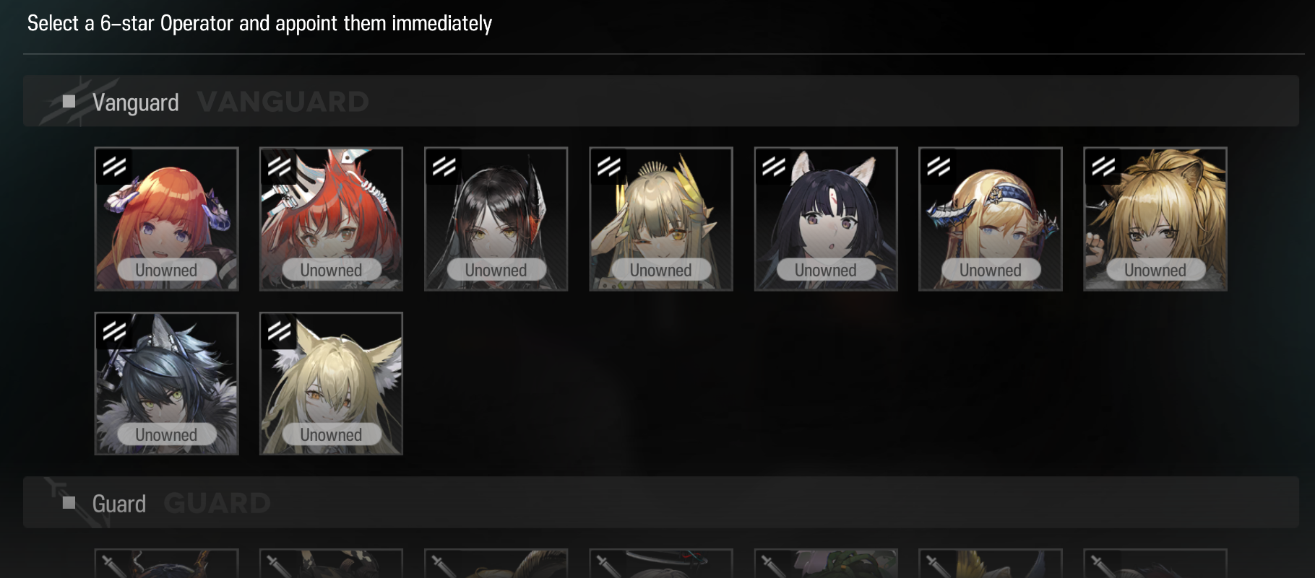Screen dimensions: 1315x578
Task: Click Vanguard class icon on wolf-eared operator
Action: [x=114, y=331]
